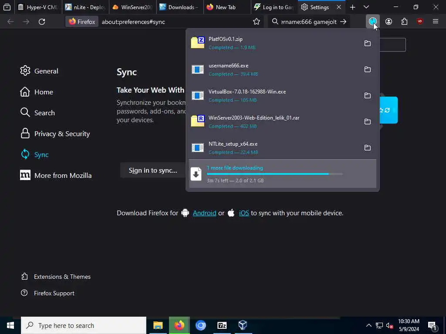Viewport: 446px width, 334px height.
Task: Open VirtualBox from the taskbar
Action: coord(243,325)
